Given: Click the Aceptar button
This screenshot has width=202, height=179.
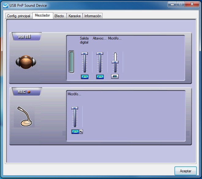Looking at the screenshot, I should (185, 171).
